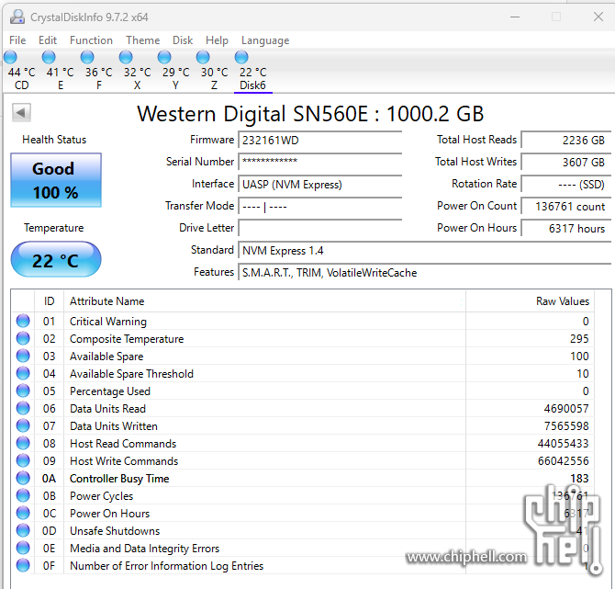615x589 pixels.
Task: Open the Help menu
Action: point(217,40)
